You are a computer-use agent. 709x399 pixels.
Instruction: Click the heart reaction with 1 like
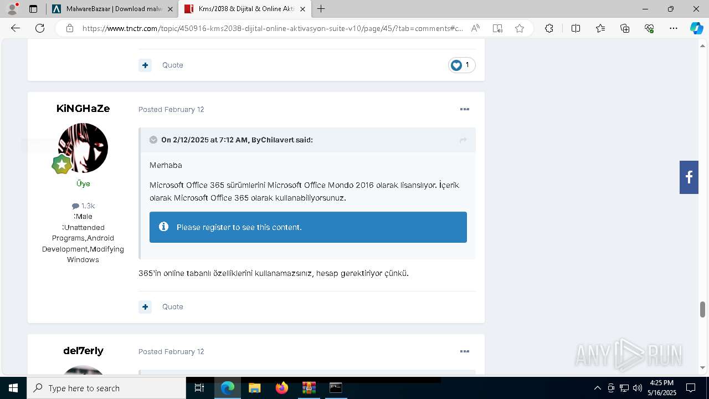click(461, 65)
